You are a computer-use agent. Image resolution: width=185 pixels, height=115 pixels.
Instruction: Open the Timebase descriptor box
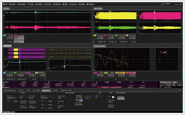point(165,84)
